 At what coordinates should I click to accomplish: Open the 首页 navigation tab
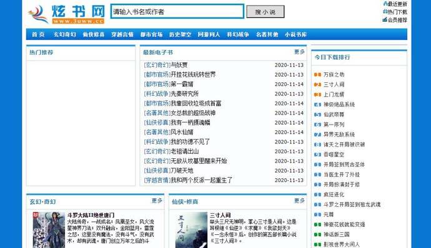coord(38,34)
